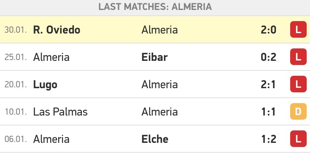Open the Las Palmas team link

coord(60,112)
